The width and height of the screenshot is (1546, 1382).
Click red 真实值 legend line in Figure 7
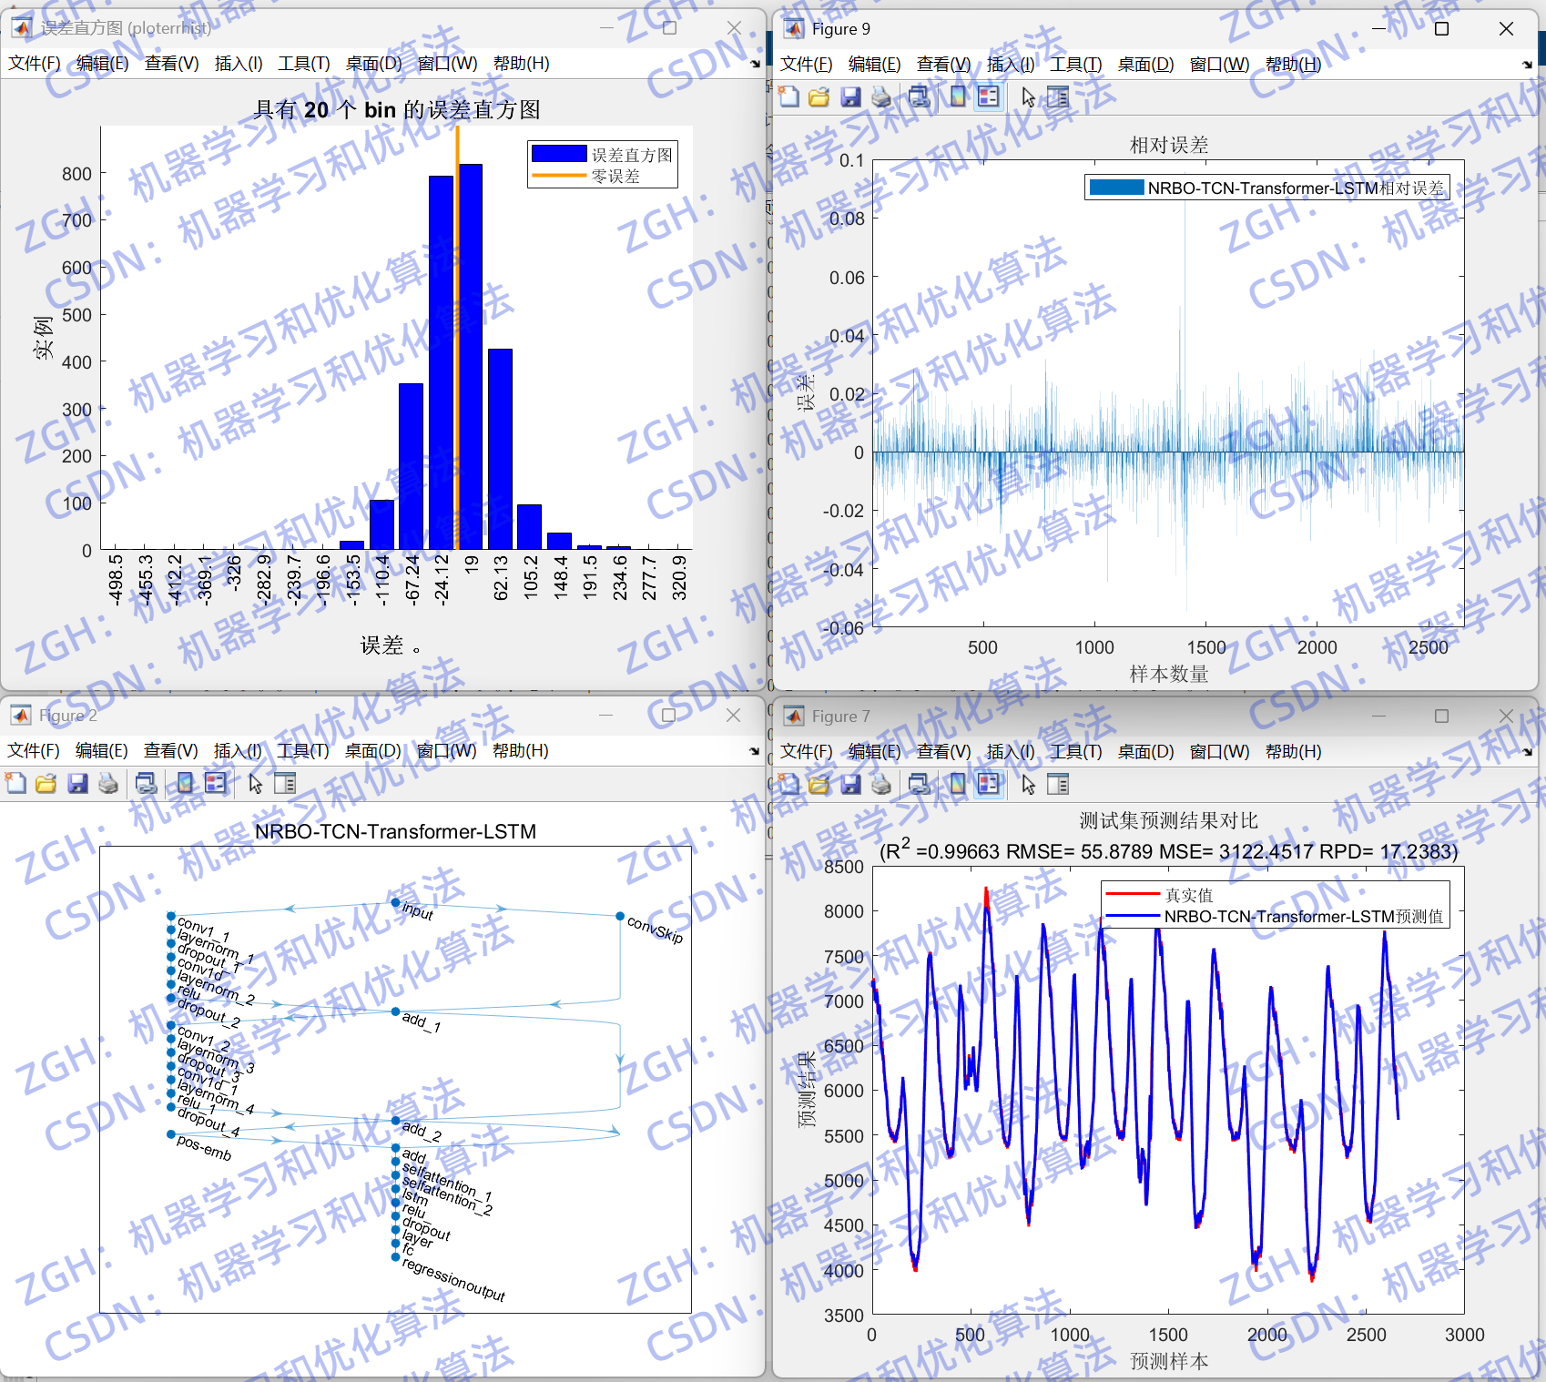coord(1133,894)
